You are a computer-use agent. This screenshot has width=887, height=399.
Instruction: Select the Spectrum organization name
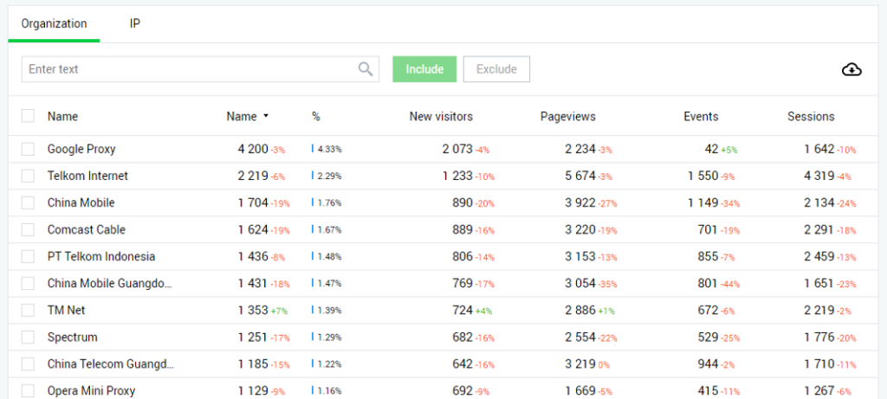click(73, 337)
